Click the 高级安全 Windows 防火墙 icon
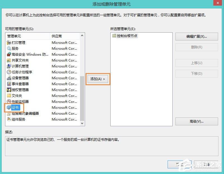 click(x=9, y=54)
